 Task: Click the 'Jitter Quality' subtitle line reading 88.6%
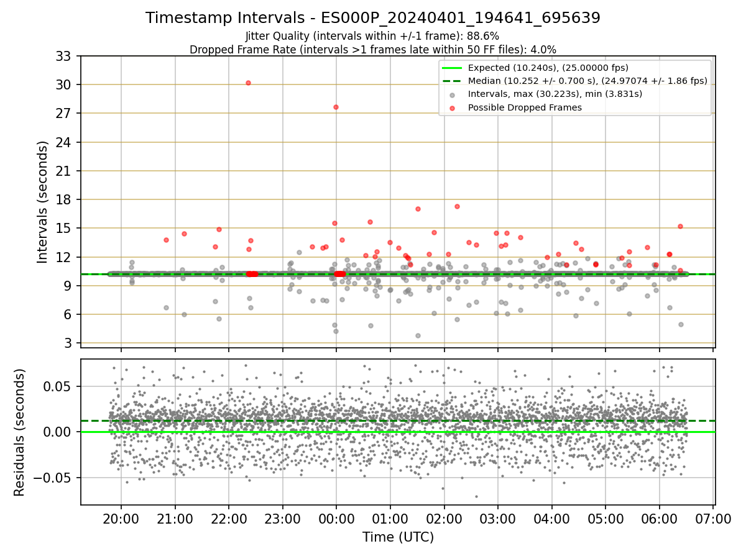click(x=372, y=37)
